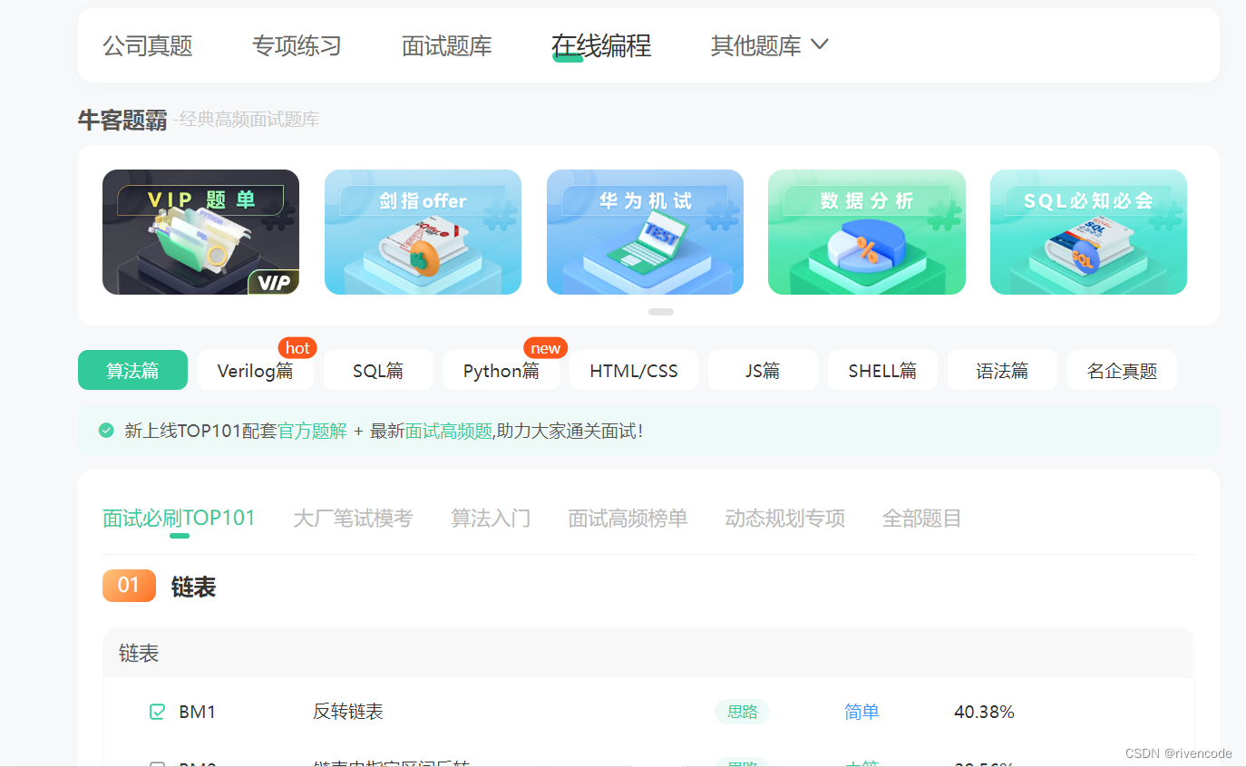Open the 专项练习 tab
The image size is (1246, 767).
tap(297, 45)
